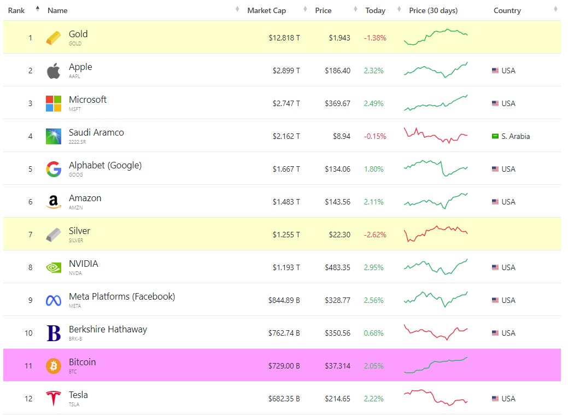568x415 pixels.
Task: Click the NVIDIA logo icon
Action: (53, 267)
